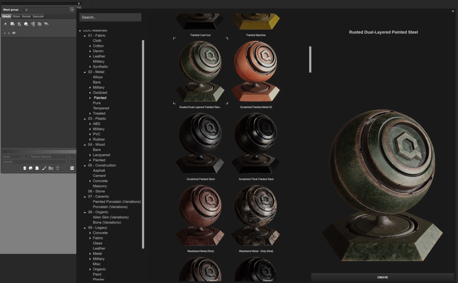
Task: Select the Tempered metal folder
Action: (101, 108)
